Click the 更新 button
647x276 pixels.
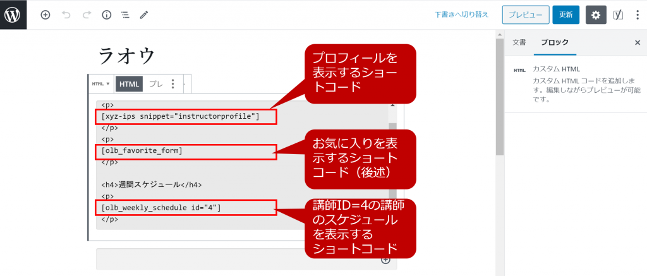[x=565, y=15]
